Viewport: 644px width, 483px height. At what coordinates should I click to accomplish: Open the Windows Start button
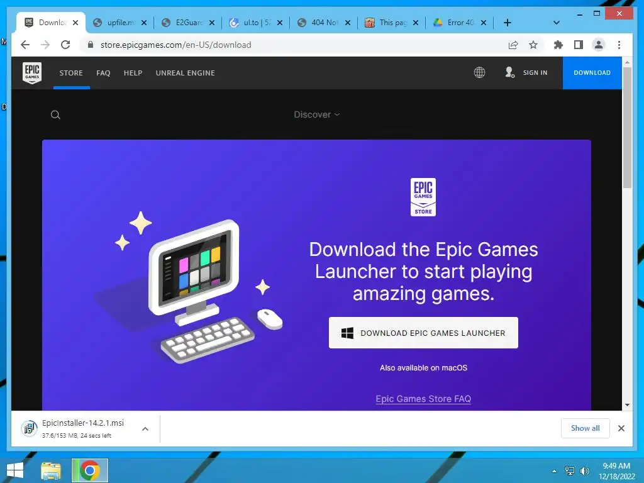15,470
